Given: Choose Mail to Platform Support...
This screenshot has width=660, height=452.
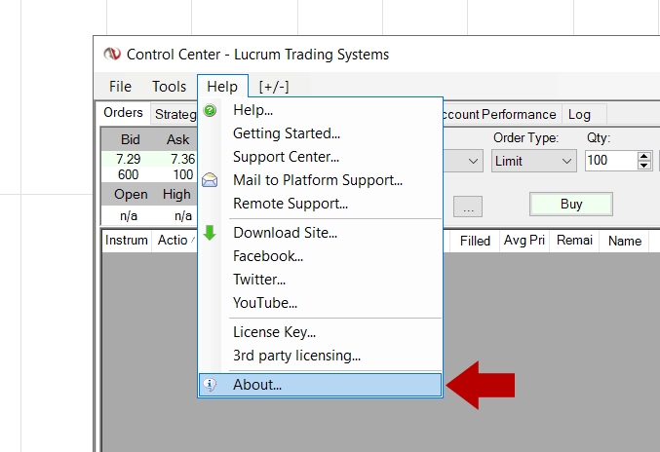Looking at the screenshot, I should pos(320,180).
